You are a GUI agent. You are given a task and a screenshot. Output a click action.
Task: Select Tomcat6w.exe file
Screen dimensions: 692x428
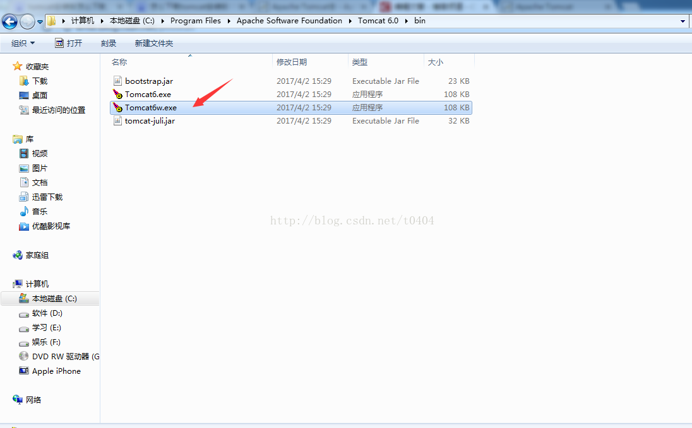click(x=291, y=108)
